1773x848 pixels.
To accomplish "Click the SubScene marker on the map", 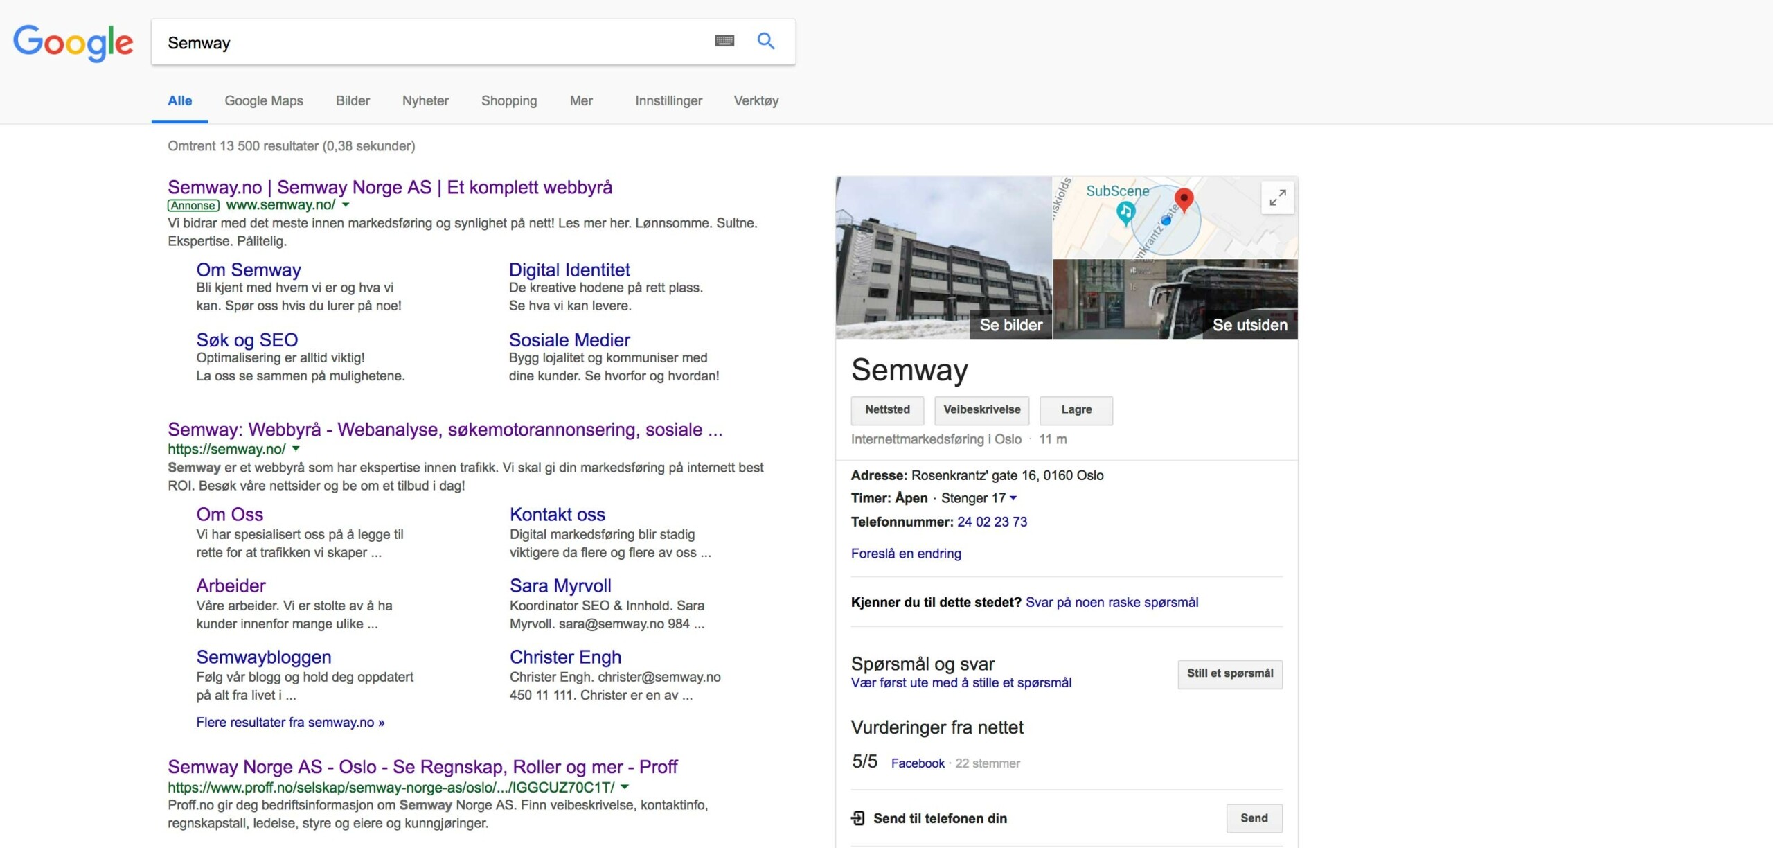I will (x=1125, y=213).
